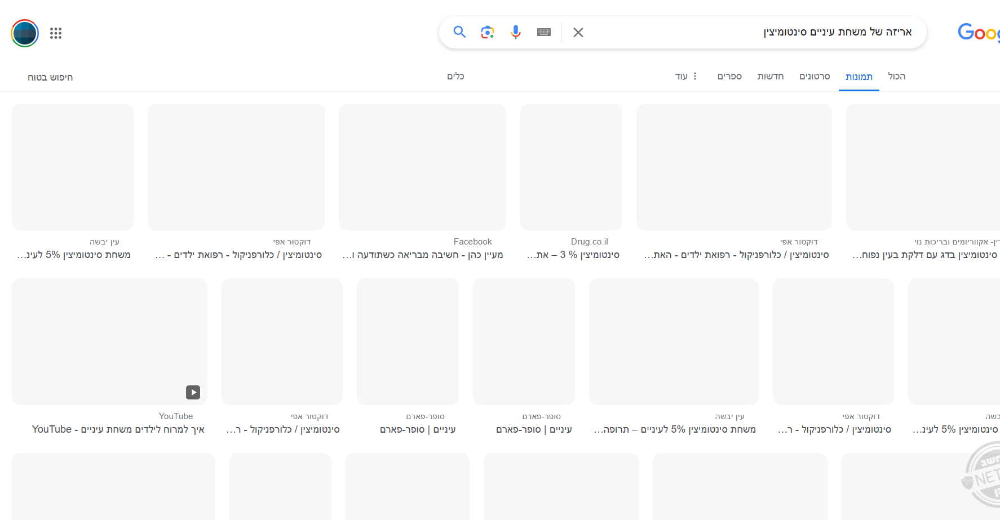Open חיפוש בטוח SafeSearch settings
This screenshot has width=1000, height=520.
point(50,77)
